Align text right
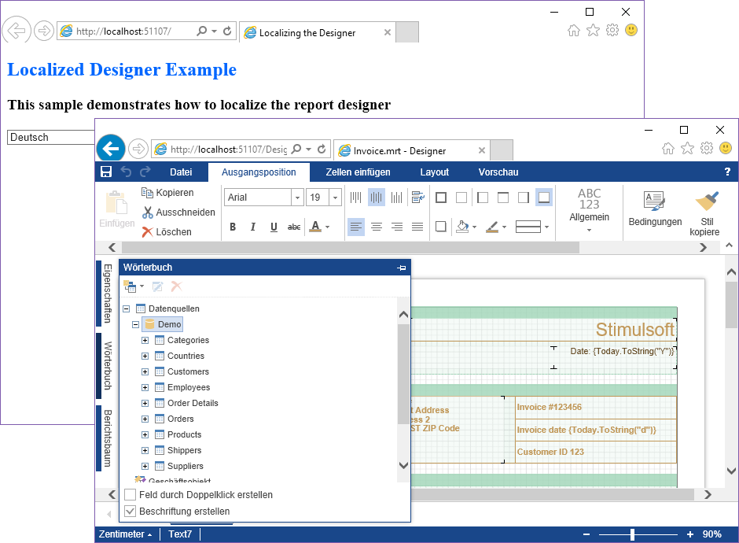The width and height of the screenshot is (739, 543). [397, 227]
